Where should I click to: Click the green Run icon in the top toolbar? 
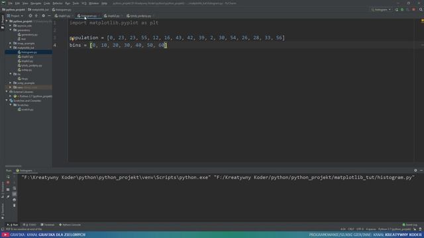[x=396, y=10]
